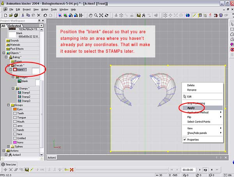The width and height of the screenshot is (234, 177).
Task: Click the timeline frame time input field
Action: (188, 170)
